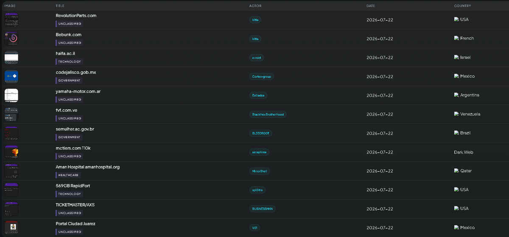Select the BlackHexBrotherHood actor tag
This screenshot has width=509, height=237.
268,115
